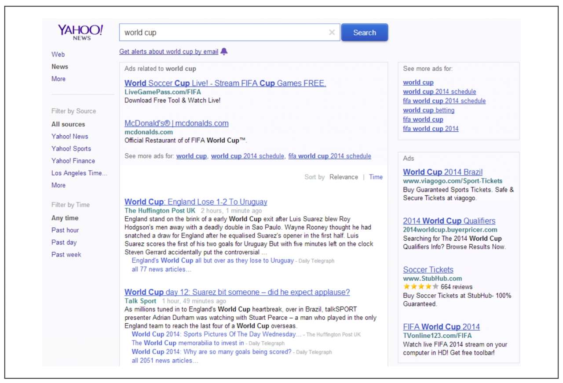563x383 pixels.
Task: Click 664 reviews text
Action: tap(457, 287)
